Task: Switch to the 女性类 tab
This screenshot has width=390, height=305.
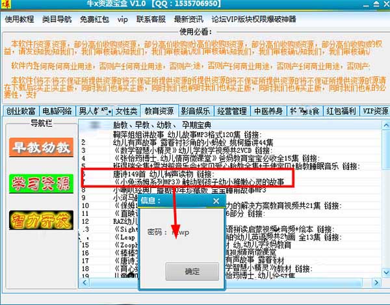Action: (126, 111)
